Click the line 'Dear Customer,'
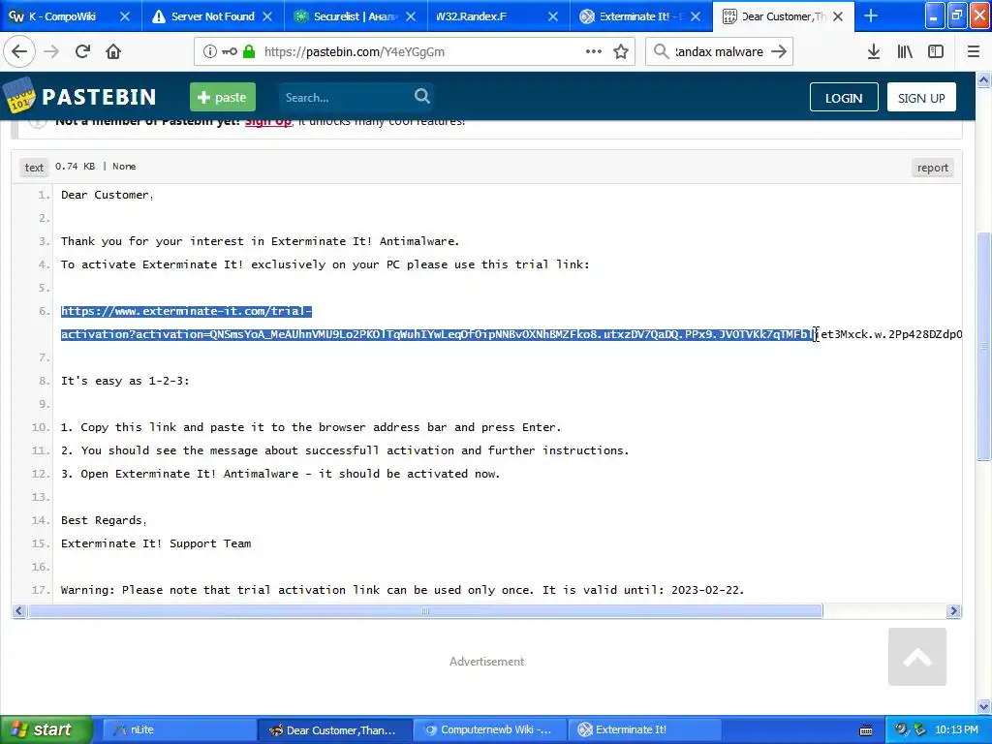992x744 pixels. pyautogui.click(x=107, y=195)
